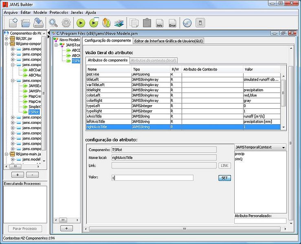Image resolution: width=301 pixels, height=244 pixels.
Task: Open the JAMSTemporalContext dropdown
Action: coord(261,147)
